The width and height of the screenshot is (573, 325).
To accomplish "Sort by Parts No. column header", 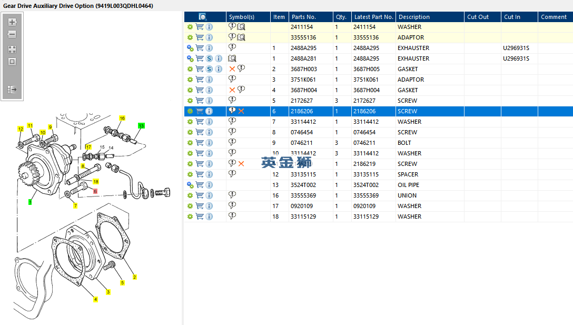I will [x=311, y=17].
